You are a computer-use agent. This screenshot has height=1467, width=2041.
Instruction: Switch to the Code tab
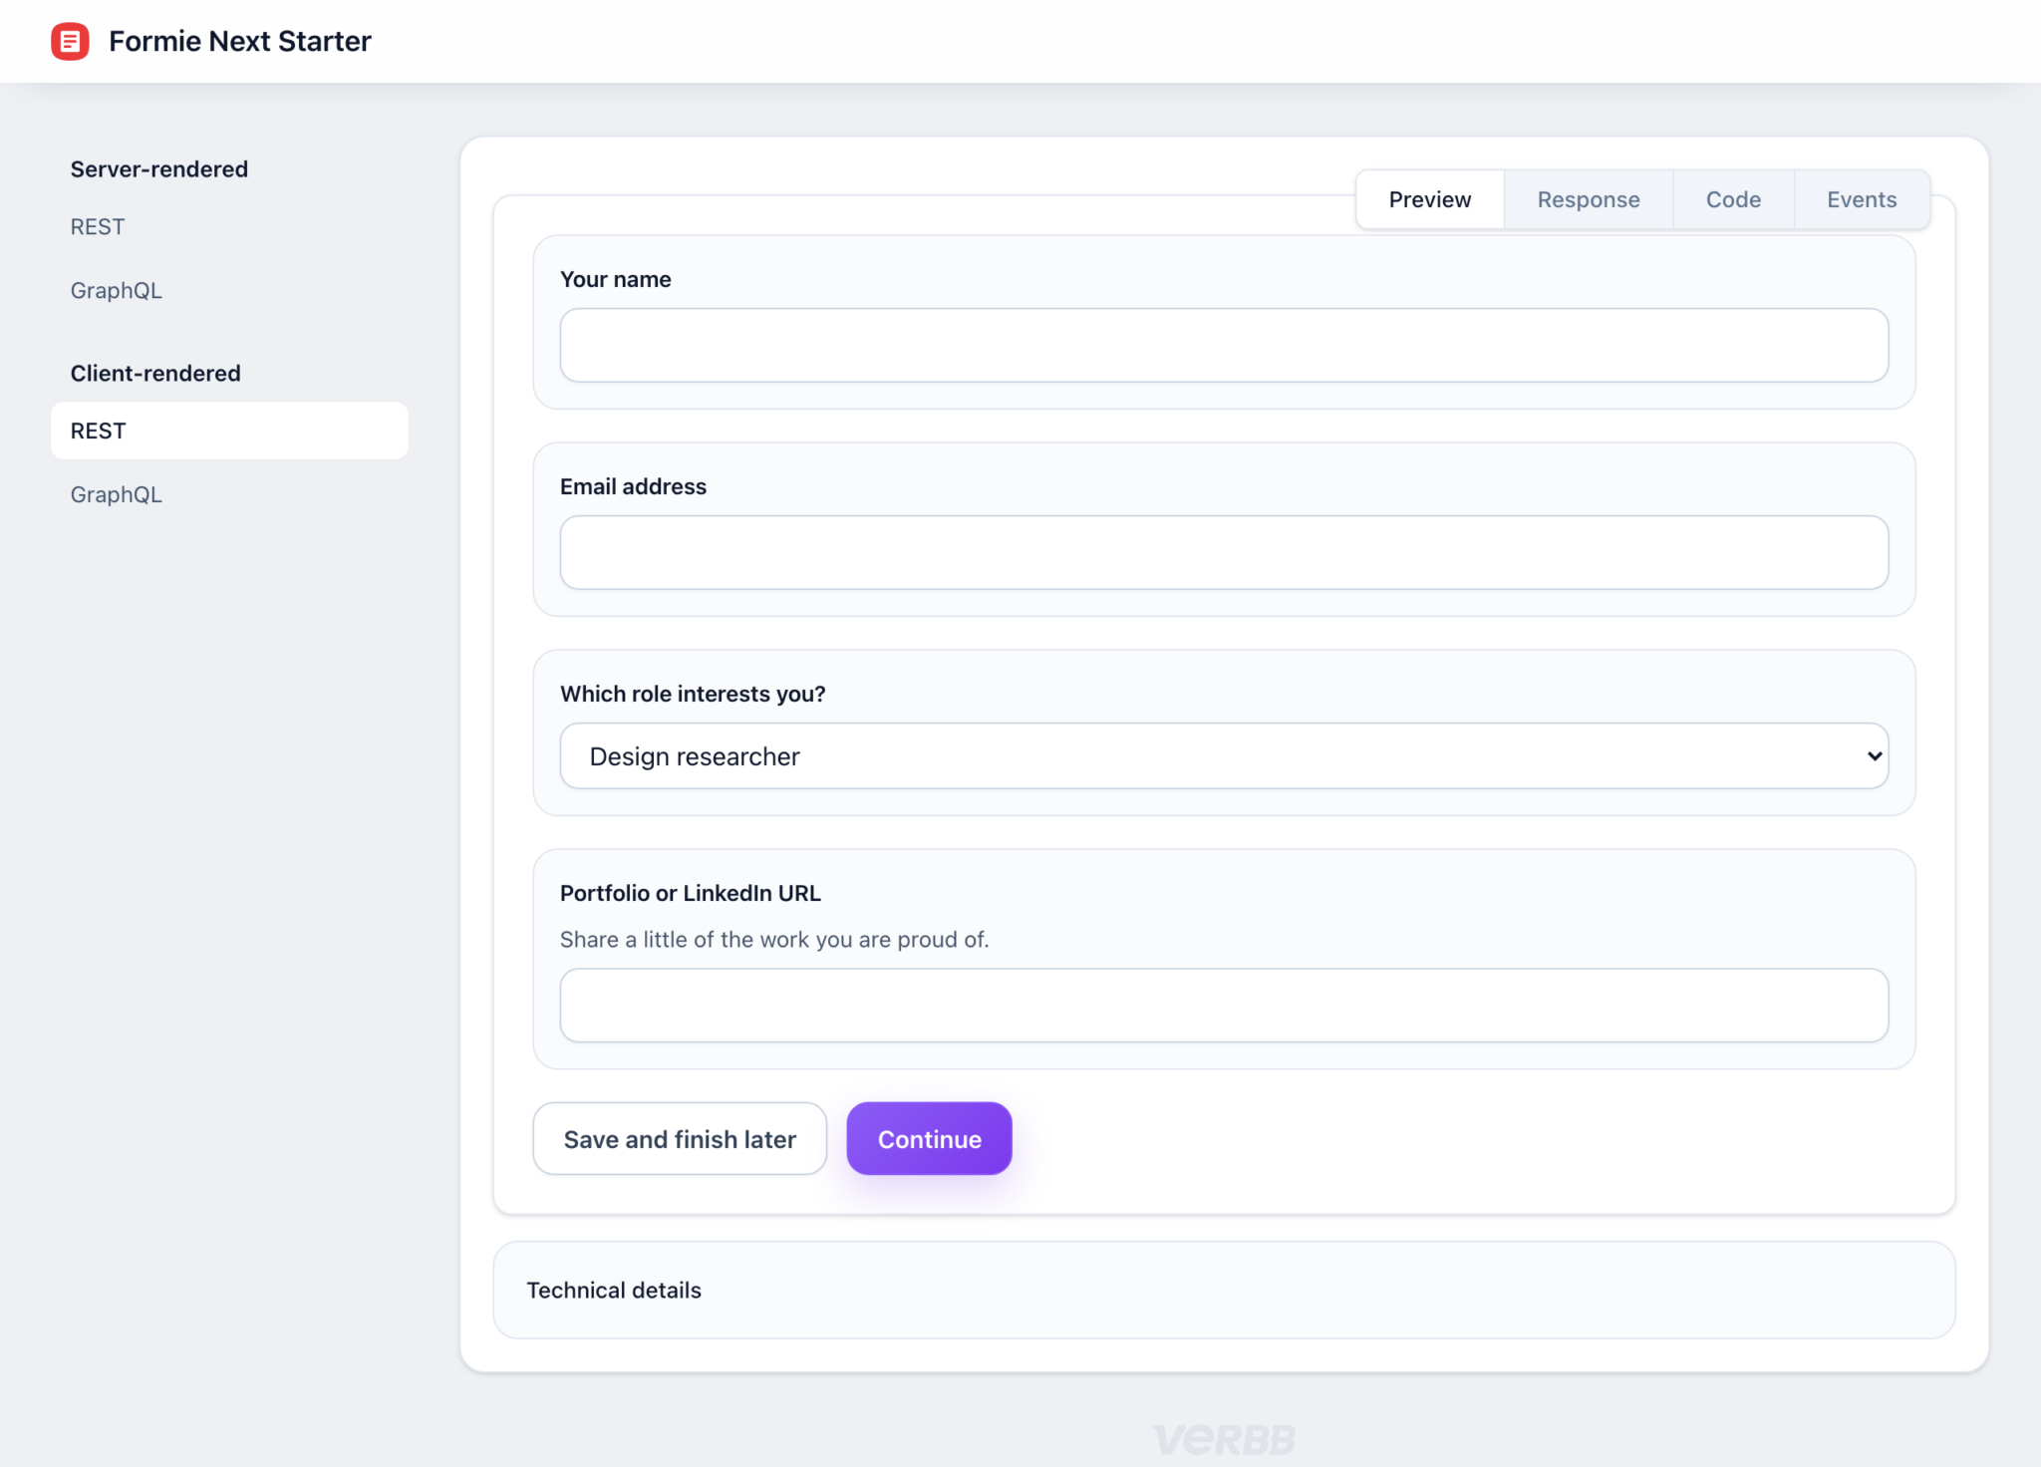coord(1733,199)
